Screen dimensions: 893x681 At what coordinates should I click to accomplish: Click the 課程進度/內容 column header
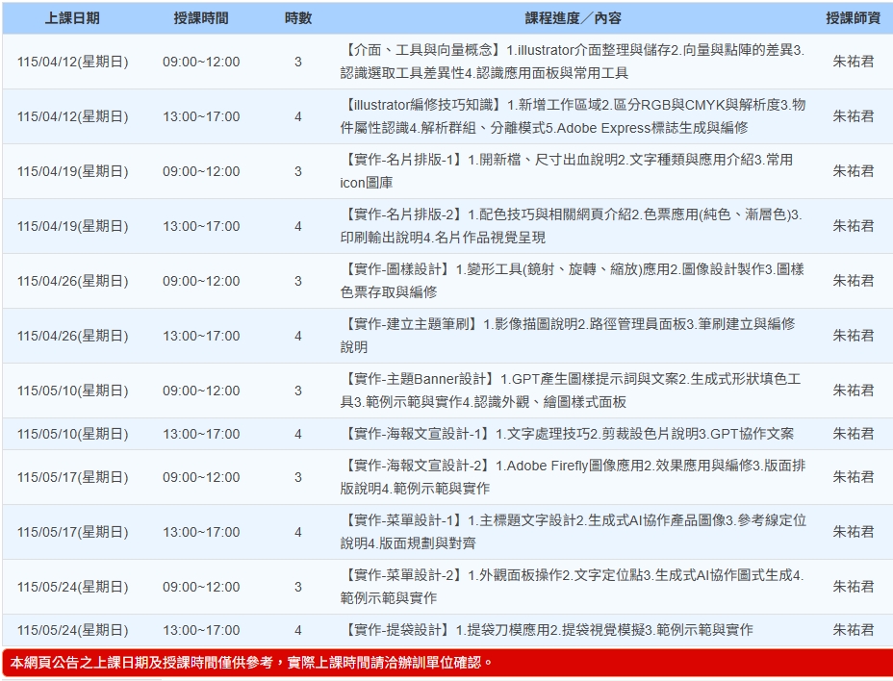click(x=573, y=18)
